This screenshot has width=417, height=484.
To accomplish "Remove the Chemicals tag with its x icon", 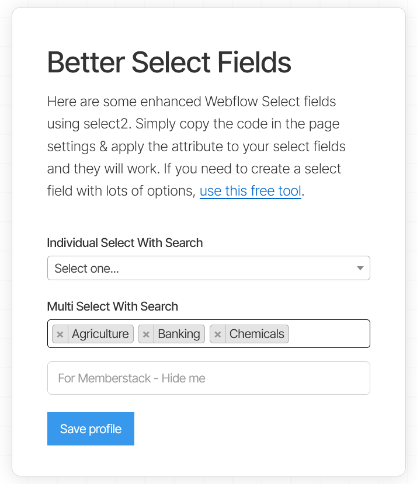I will [218, 334].
